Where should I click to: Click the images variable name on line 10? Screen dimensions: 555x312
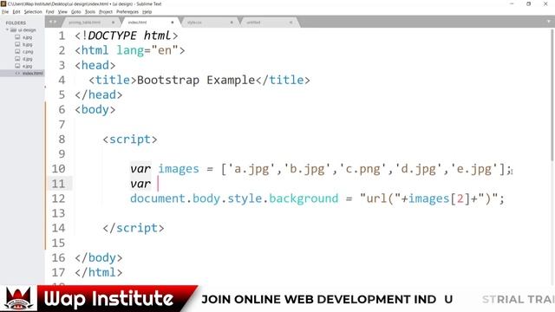[x=179, y=169]
